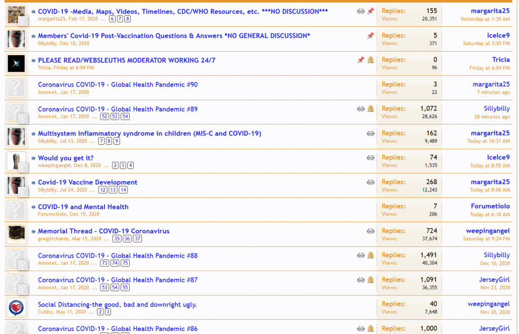Open Forumetiolo's profile from last-post column
Viewport: 519px width, 334px height.
[490, 206]
